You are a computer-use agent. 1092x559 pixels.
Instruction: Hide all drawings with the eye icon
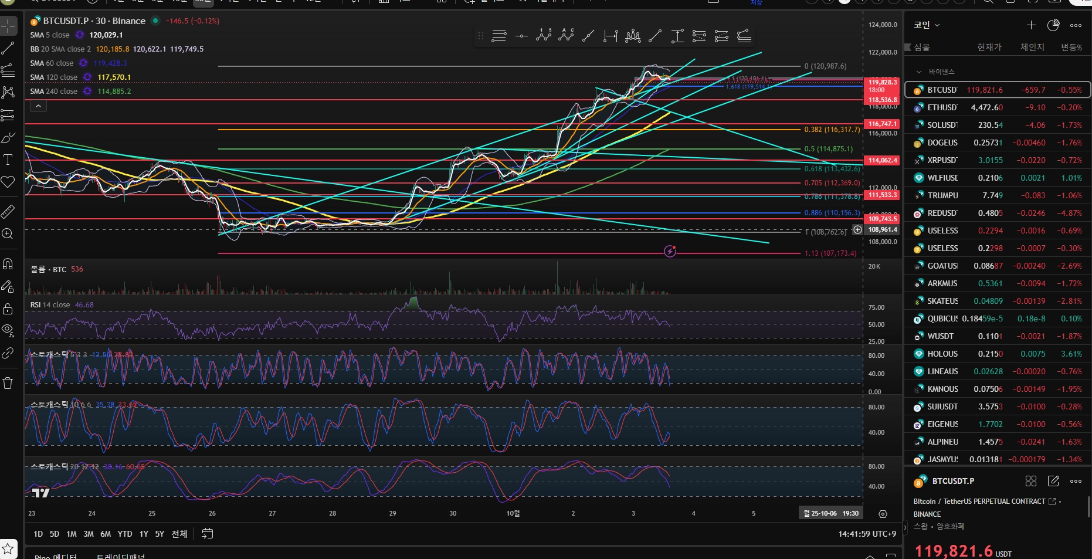tap(8, 330)
